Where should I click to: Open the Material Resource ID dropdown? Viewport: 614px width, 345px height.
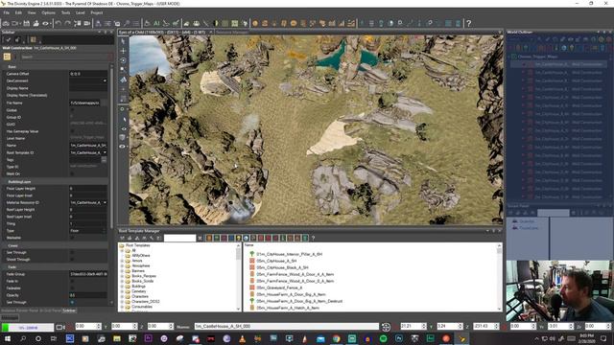click(x=105, y=202)
